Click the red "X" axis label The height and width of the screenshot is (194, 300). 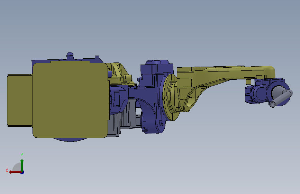coord(7,170)
